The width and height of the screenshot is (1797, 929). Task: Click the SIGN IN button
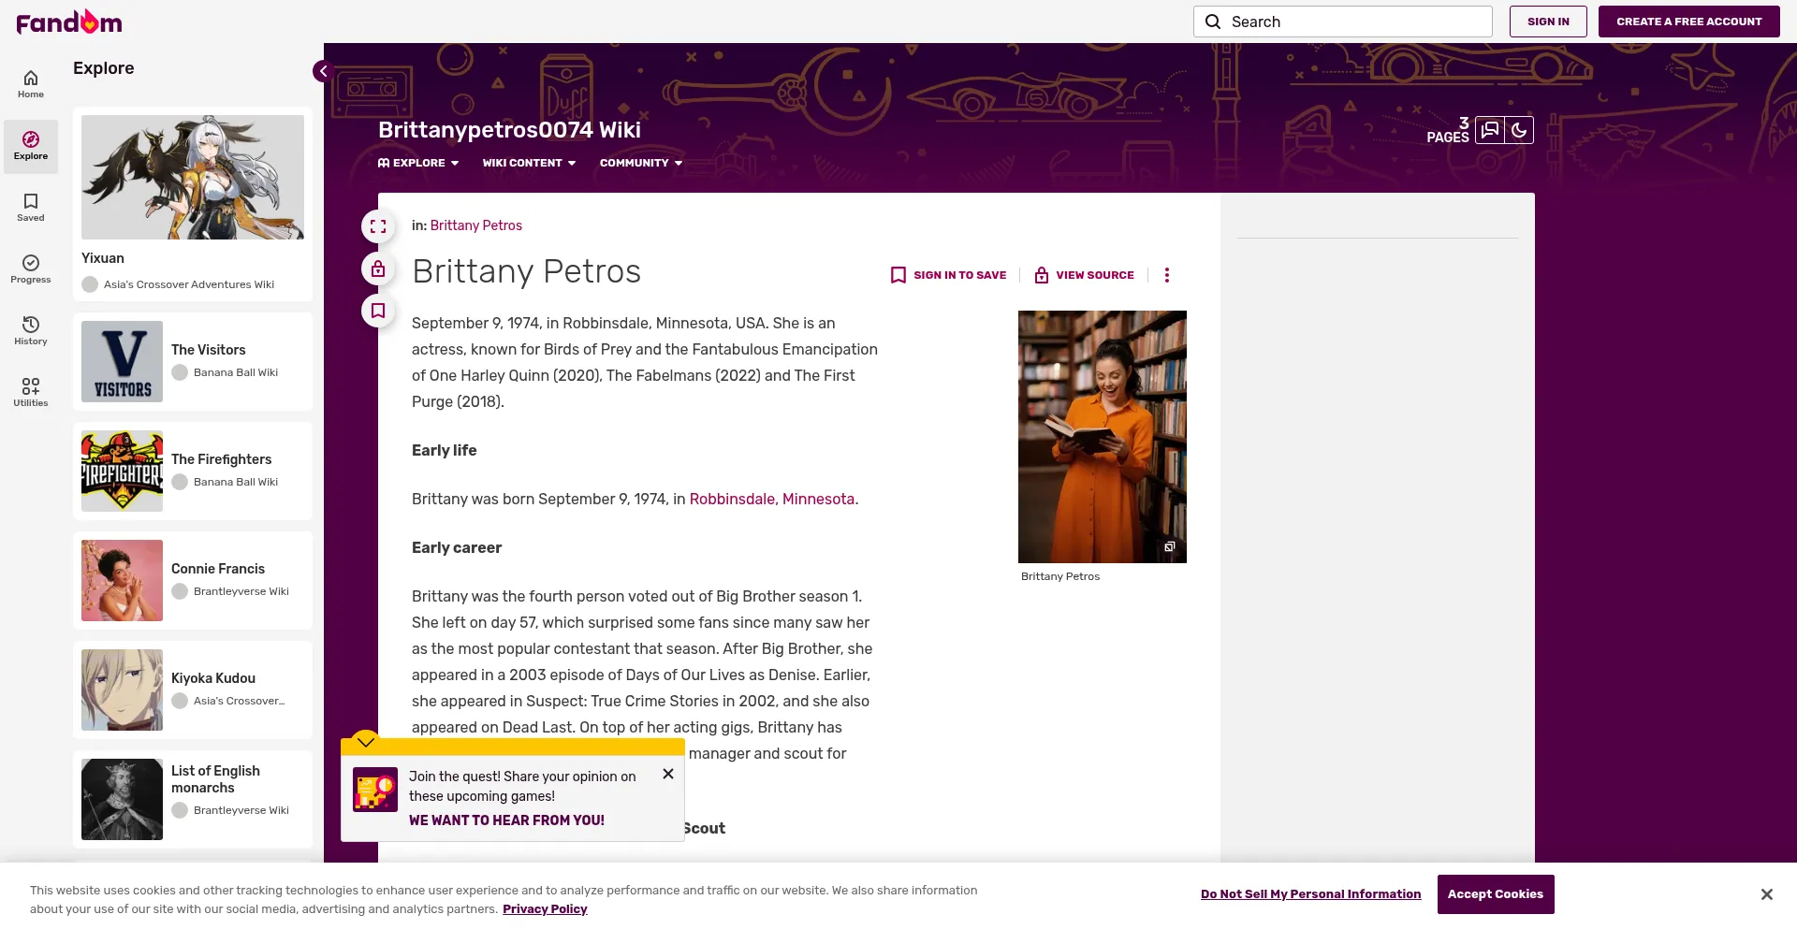(x=1548, y=22)
